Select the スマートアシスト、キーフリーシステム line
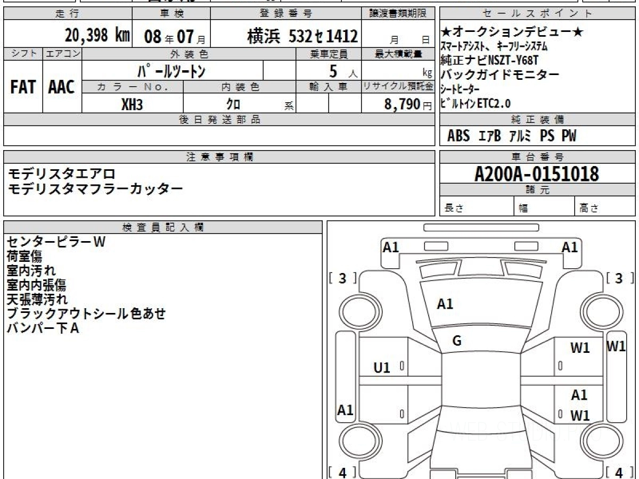 click(494, 46)
